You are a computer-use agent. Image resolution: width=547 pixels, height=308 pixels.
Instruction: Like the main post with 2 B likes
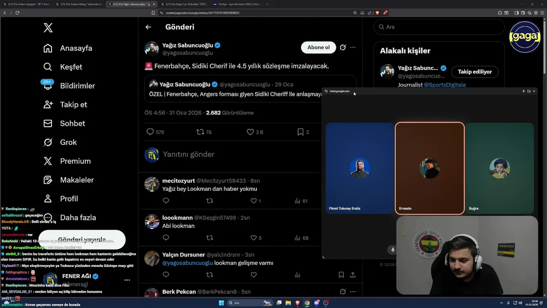pos(250,132)
